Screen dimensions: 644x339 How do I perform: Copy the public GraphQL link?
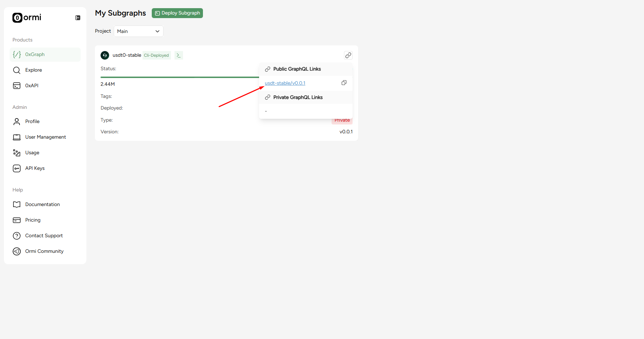(344, 83)
